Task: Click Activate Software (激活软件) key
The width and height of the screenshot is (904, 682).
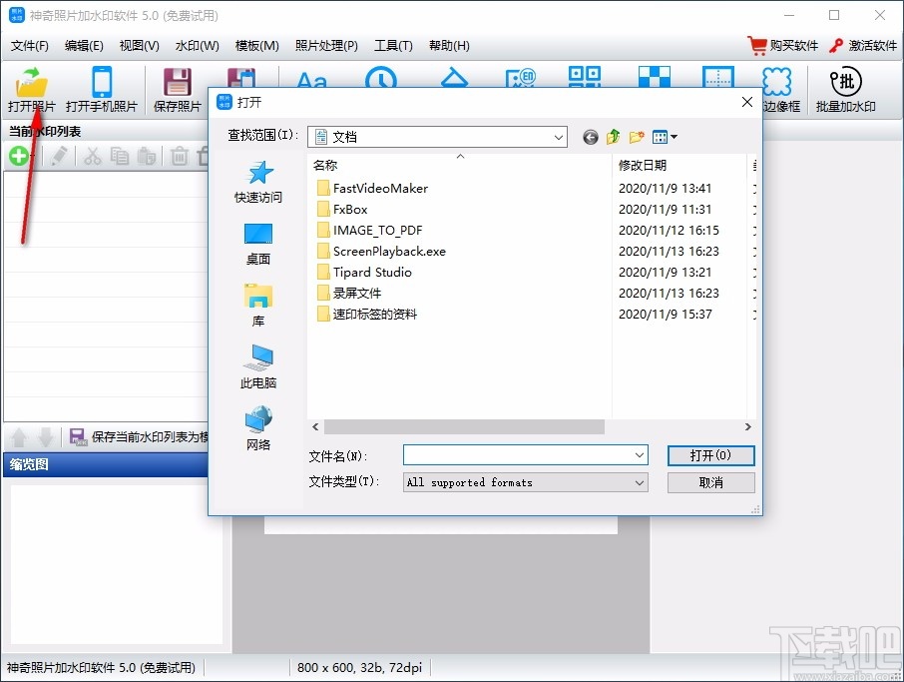Action: coord(862,46)
